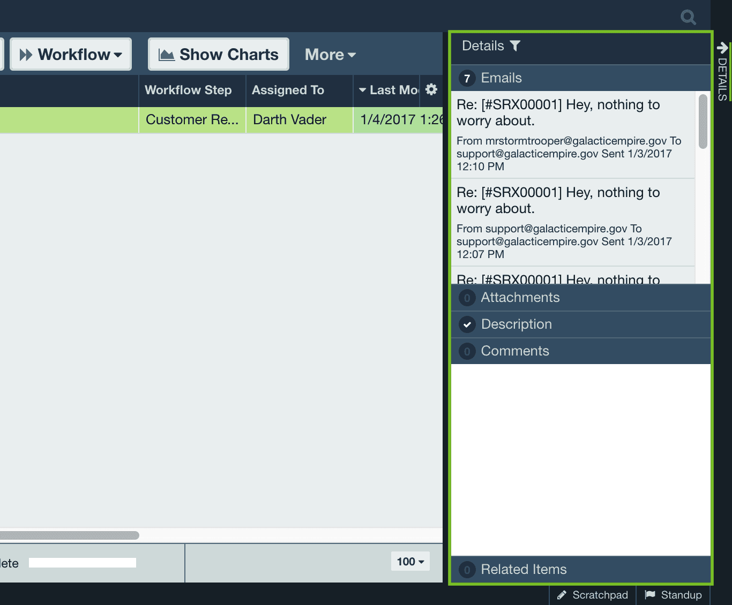The height and width of the screenshot is (605, 732).
Task: Click the Emails count badge showing 7
Action: point(467,78)
